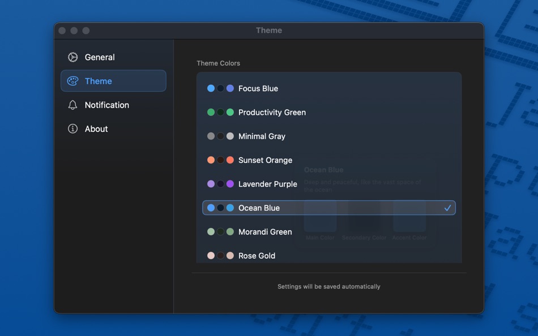Select the Focus Blue theme
This screenshot has width=538, height=336.
pos(329,88)
